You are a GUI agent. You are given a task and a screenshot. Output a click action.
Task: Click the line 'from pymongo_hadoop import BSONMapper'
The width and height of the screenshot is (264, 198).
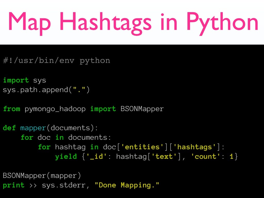83,109
